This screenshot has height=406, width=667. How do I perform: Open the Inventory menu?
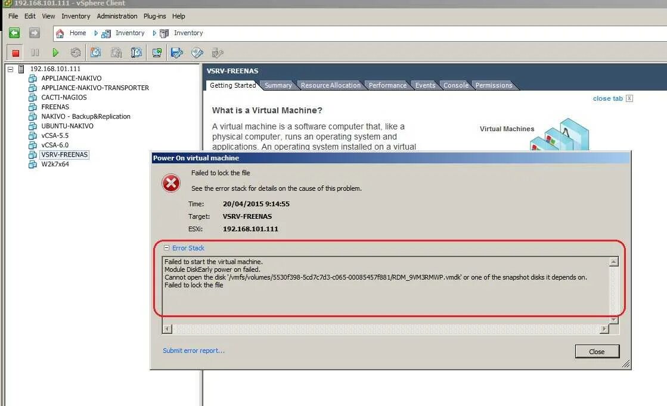76,16
